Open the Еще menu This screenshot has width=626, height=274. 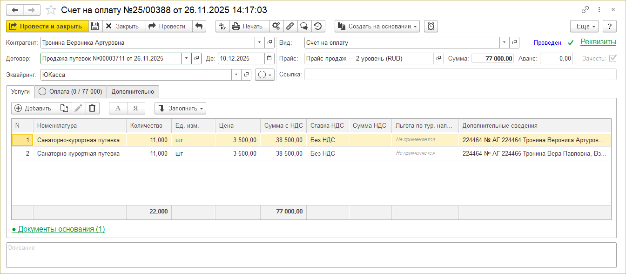point(585,26)
